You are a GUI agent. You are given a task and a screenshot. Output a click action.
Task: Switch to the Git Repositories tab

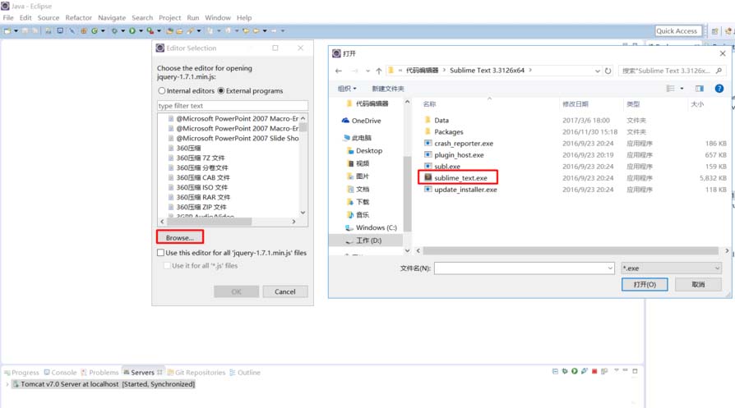[196, 373]
